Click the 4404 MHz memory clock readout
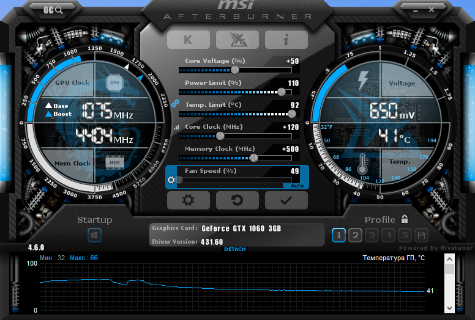The width and height of the screenshot is (475, 320). tap(104, 136)
